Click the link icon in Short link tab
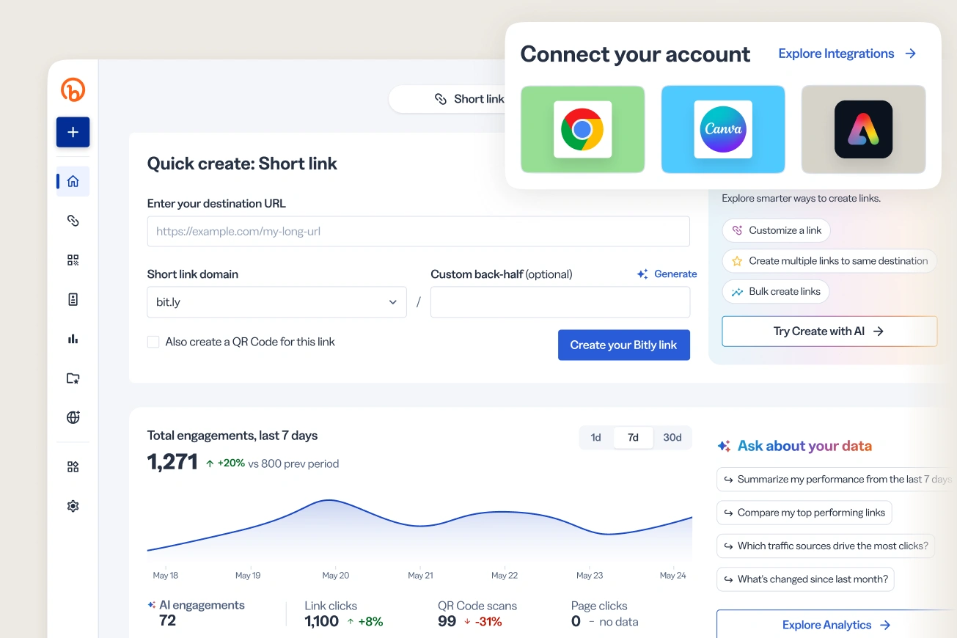Image resolution: width=957 pixels, height=638 pixels. (x=441, y=99)
